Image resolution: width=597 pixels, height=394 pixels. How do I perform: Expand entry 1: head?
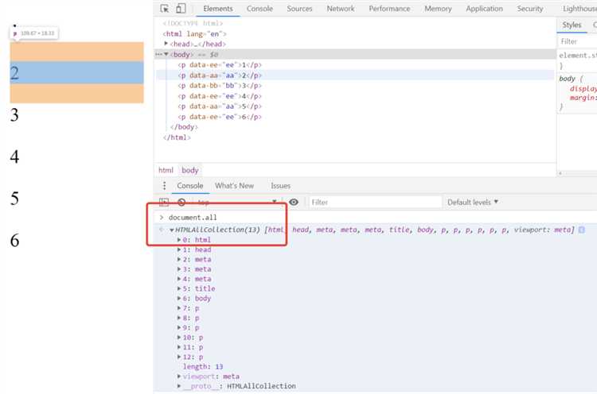(x=178, y=249)
